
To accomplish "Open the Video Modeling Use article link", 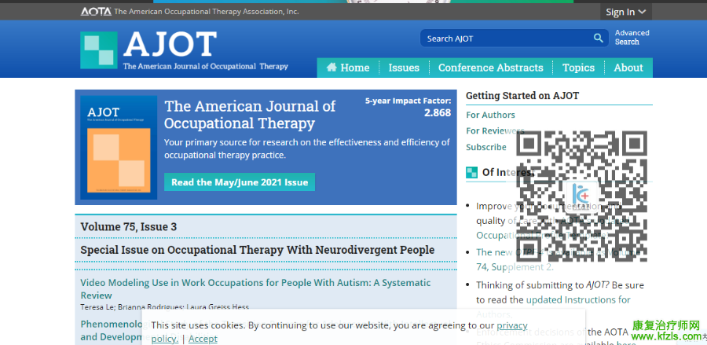I will 255,283.
